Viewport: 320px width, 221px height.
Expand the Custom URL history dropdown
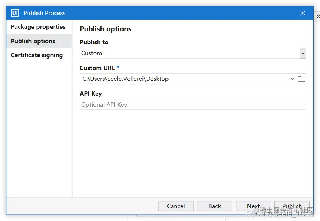(x=292, y=79)
